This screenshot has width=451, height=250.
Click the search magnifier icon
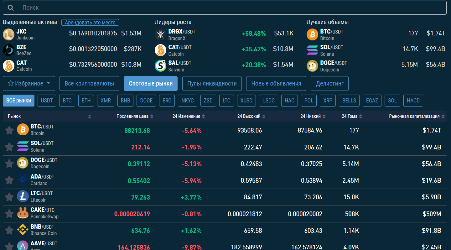tap(11, 8)
